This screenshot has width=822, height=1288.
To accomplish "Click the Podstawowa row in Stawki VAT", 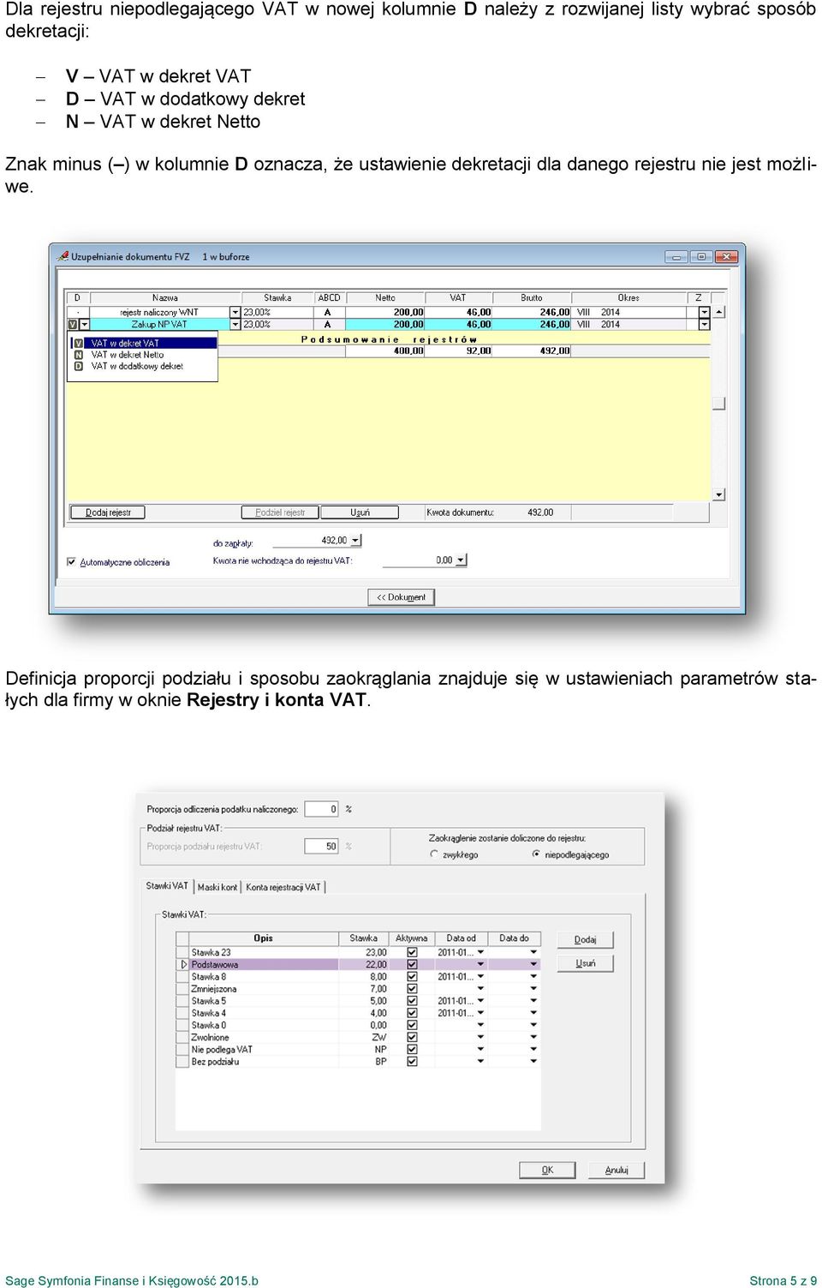I will tap(359, 965).
